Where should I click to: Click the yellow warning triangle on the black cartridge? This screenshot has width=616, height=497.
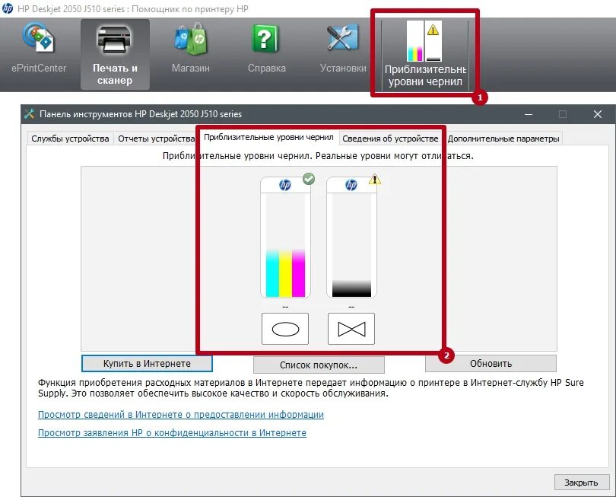375,180
